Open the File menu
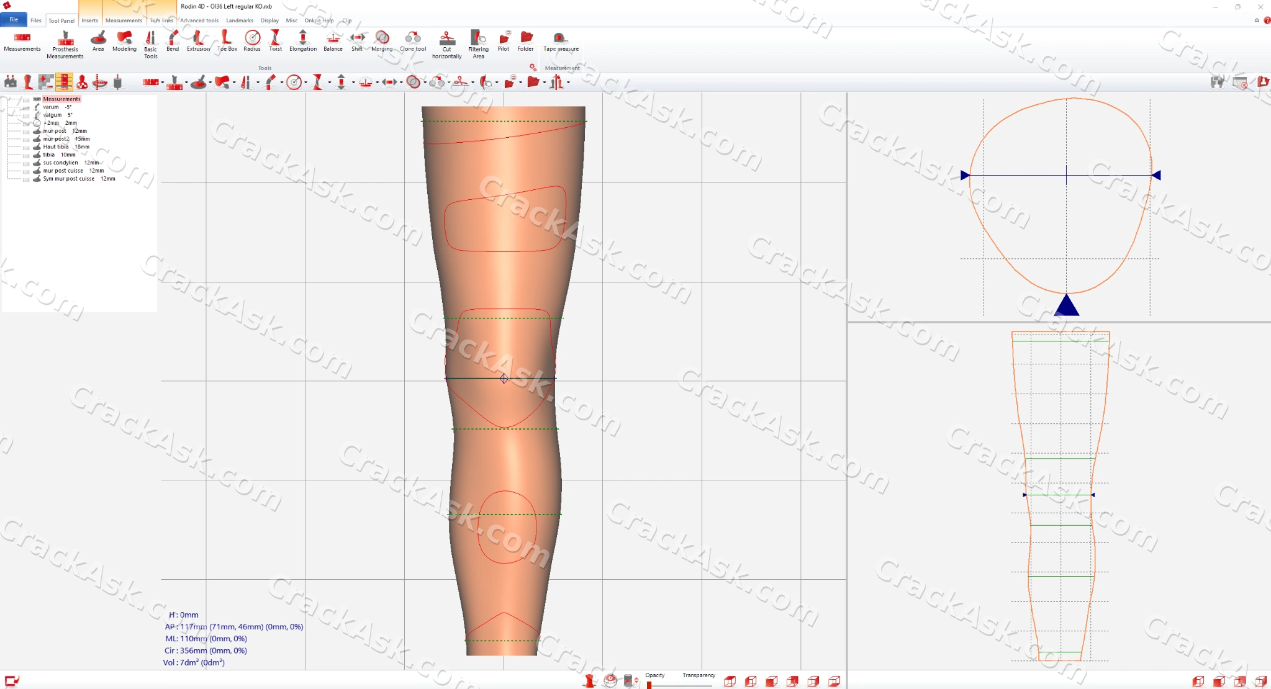Viewport: 1271px width, 689px height. [13, 20]
